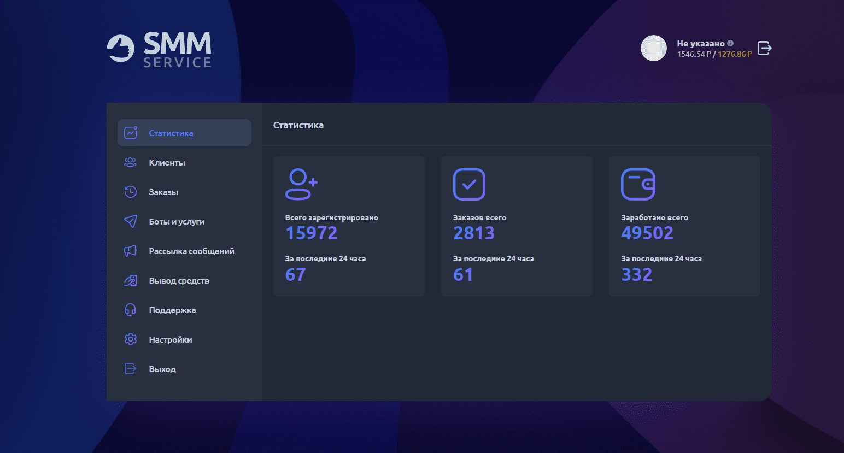Navigate to Вывод средств

(x=184, y=280)
